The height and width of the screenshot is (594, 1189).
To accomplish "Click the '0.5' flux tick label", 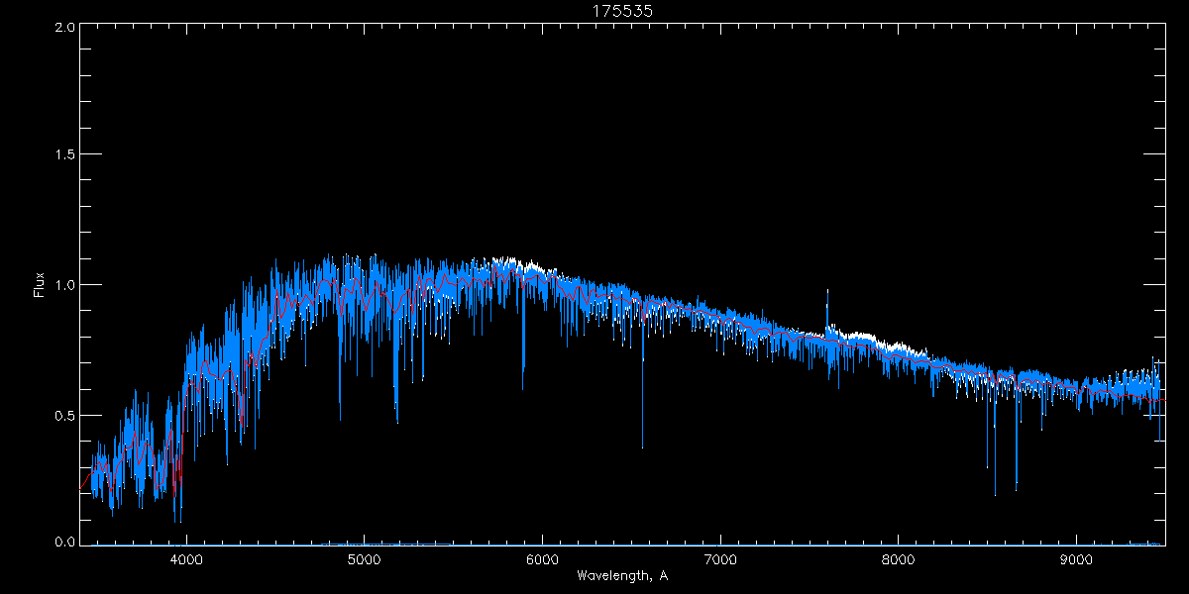I will (x=64, y=415).
